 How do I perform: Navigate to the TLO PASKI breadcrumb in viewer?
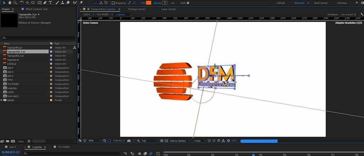103,14
